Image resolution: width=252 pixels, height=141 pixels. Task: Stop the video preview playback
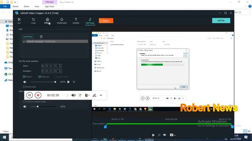point(159,135)
